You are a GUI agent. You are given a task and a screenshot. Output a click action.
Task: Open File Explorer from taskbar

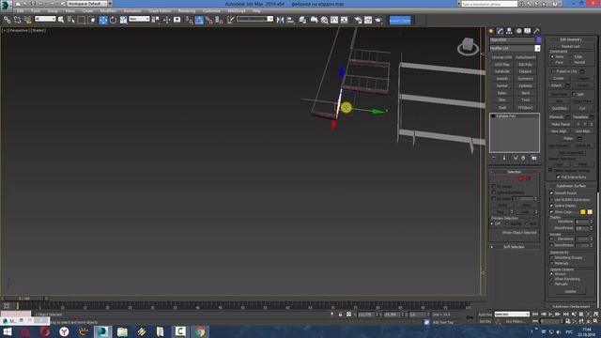coord(122,331)
